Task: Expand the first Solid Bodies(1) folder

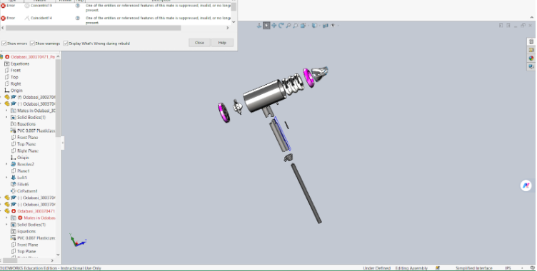Action: (6, 118)
